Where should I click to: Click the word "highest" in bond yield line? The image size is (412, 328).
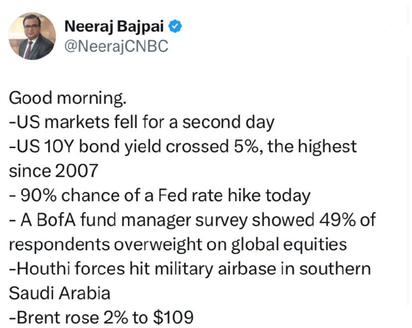click(x=327, y=147)
